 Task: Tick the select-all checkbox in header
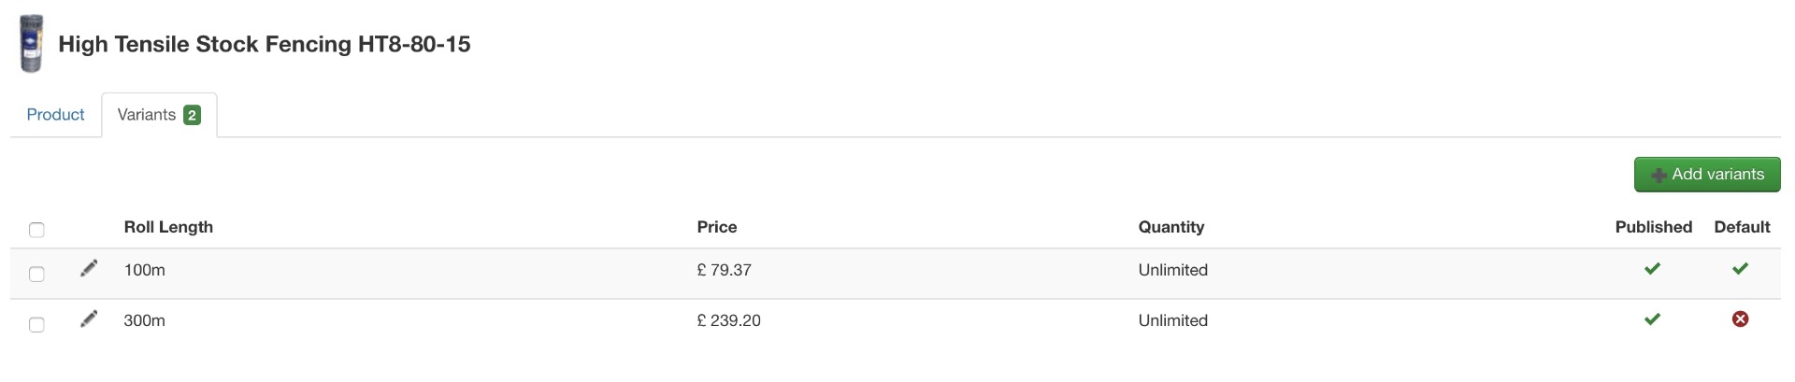pyautogui.click(x=36, y=230)
